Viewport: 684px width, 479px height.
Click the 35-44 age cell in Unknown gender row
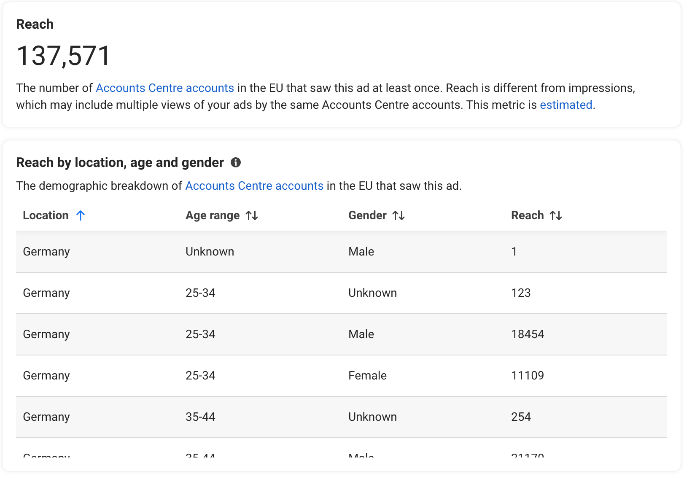coord(200,417)
